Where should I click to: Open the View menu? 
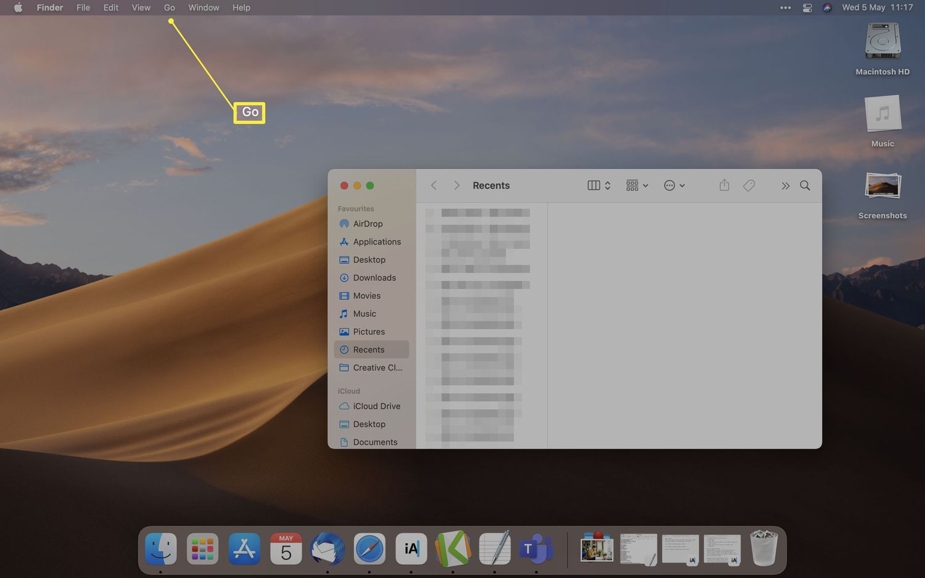[x=141, y=7]
